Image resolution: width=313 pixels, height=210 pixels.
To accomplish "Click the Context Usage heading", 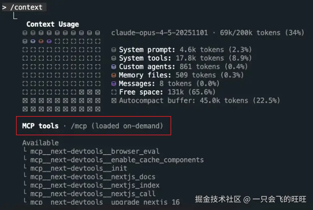I will coord(53,24).
